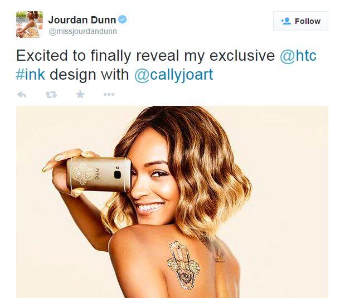
Task: Visit the @htc mention
Action: 298,55
